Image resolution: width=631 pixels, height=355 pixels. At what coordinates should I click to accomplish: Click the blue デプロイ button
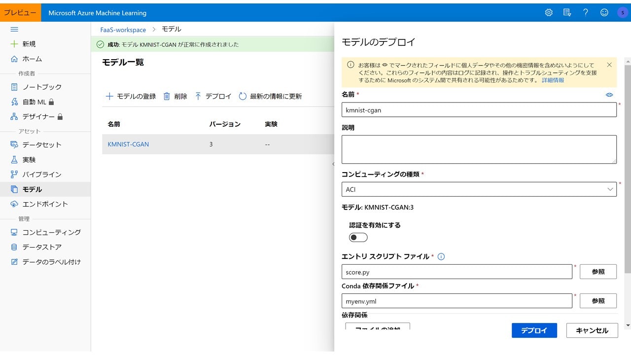[x=534, y=330]
